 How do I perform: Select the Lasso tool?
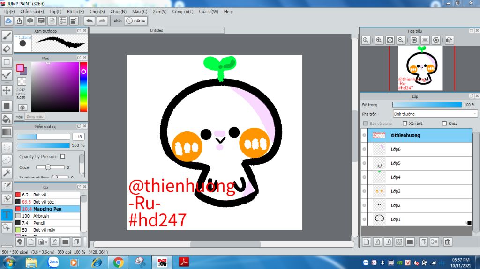click(x=7, y=160)
